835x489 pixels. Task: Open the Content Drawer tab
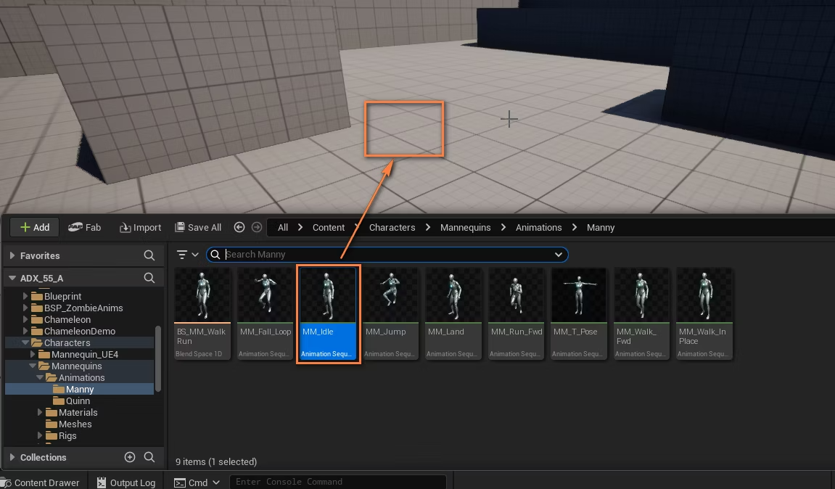[41, 482]
